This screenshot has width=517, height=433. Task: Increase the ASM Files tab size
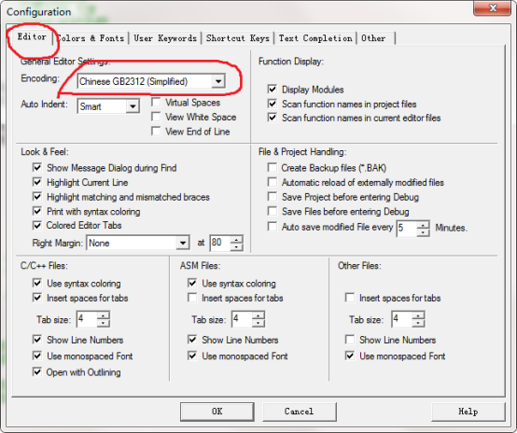click(x=258, y=315)
